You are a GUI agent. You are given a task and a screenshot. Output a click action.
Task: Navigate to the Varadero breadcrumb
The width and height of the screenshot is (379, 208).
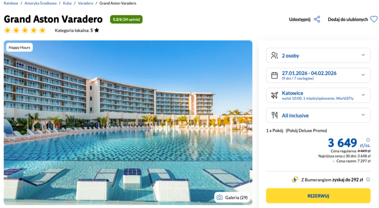[86, 3]
